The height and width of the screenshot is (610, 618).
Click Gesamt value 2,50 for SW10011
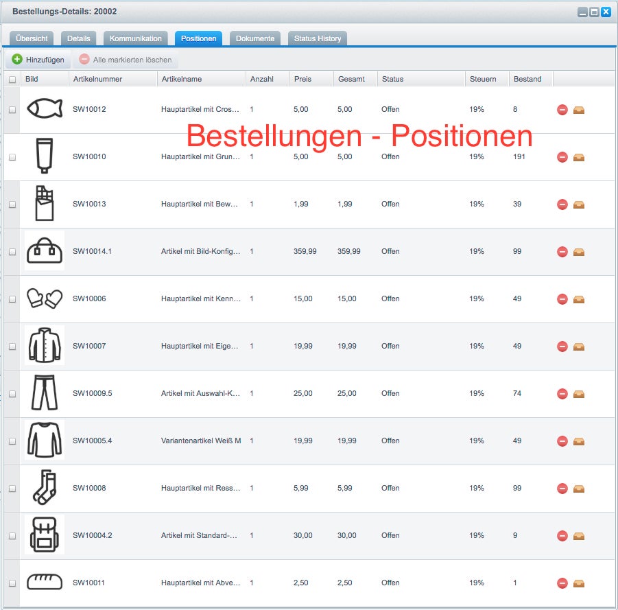tap(344, 583)
